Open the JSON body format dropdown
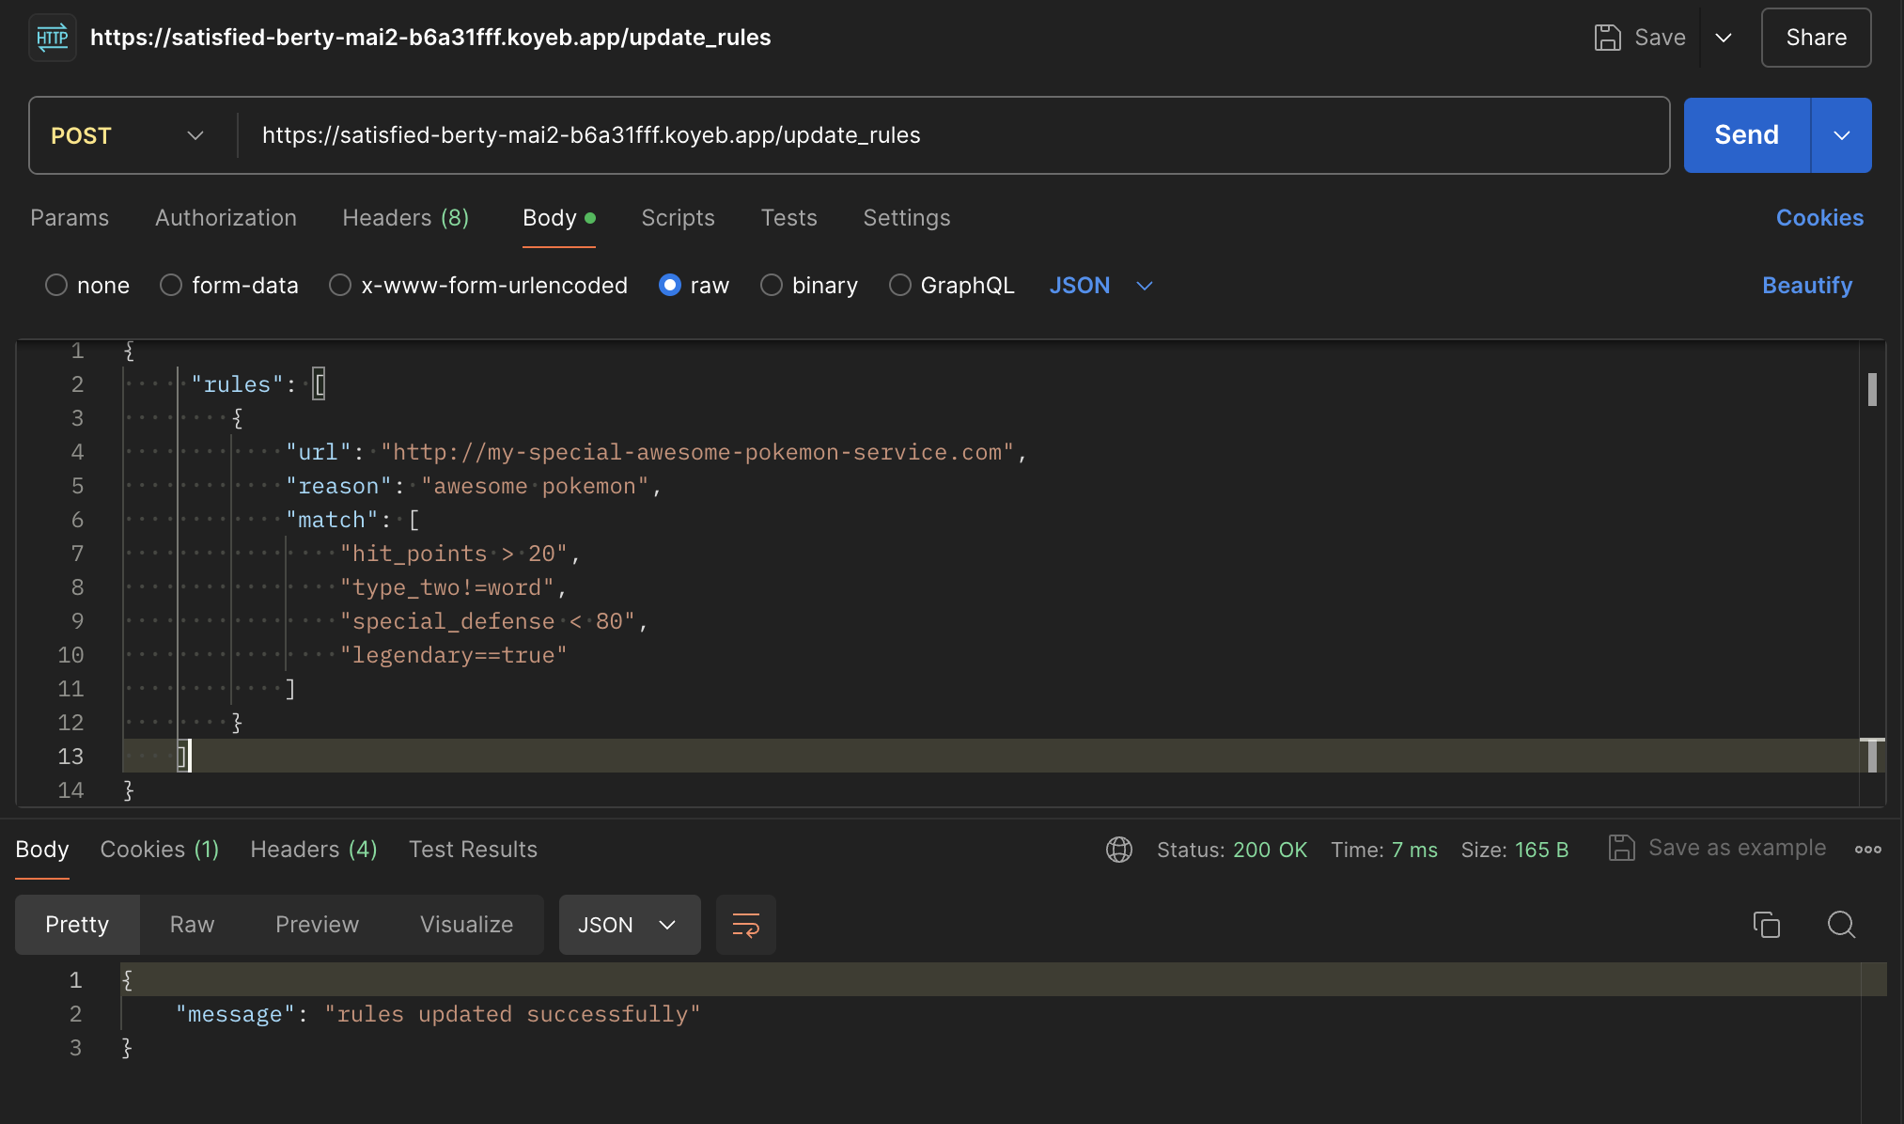Image resolution: width=1904 pixels, height=1124 pixels. pos(1101,286)
